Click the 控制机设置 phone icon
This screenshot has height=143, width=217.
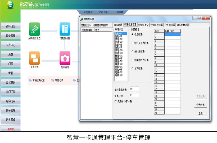click(65, 29)
